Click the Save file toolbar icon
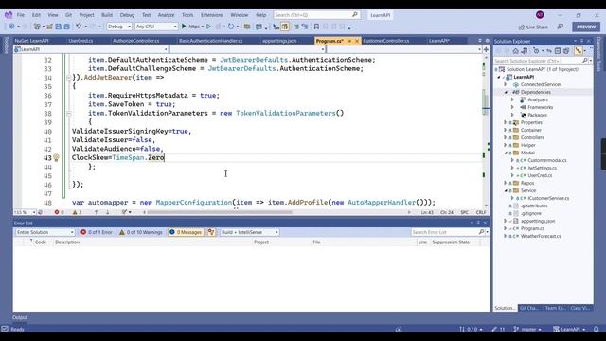Image resolution: width=606 pixels, height=341 pixels. (59, 27)
